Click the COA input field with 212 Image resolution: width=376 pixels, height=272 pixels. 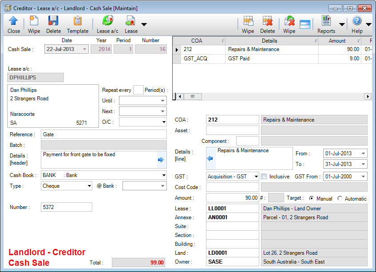coord(232,120)
